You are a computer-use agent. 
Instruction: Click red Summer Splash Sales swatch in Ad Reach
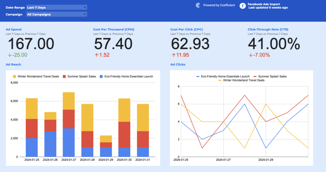(x=64, y=76)
